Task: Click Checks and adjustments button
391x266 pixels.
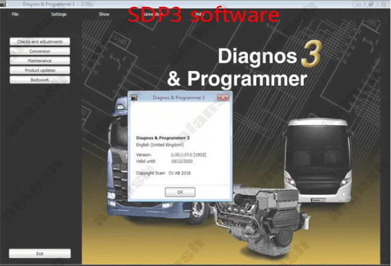Action: (40, 42)
